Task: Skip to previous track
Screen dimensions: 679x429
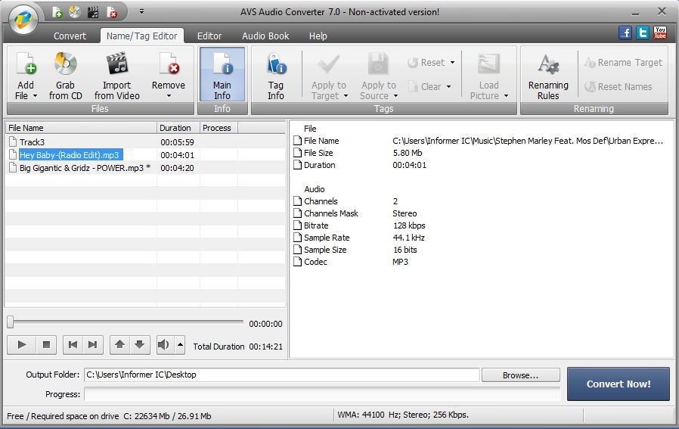Action: point(73,345)
